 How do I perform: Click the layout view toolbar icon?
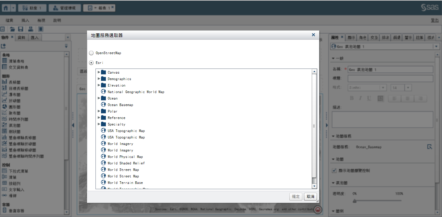click(41, 29)
